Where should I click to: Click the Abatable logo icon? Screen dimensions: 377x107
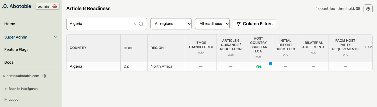tap(5, 6)
